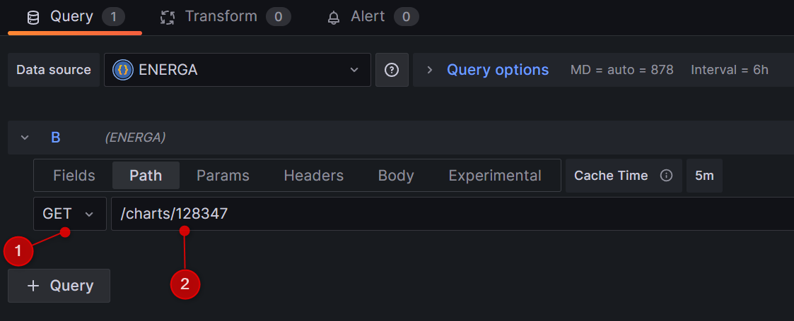Screen dimensions: 794x321
Task: Select the Params tab
Action: pyautogui.click(x=223, y=176)
